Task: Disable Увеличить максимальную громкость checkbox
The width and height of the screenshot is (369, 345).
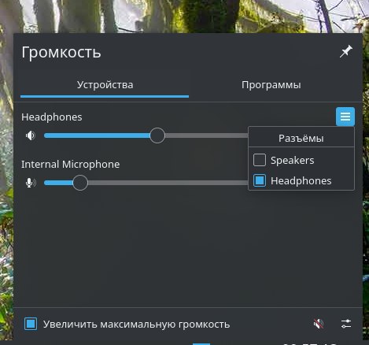Action: [x=31, y=324]
